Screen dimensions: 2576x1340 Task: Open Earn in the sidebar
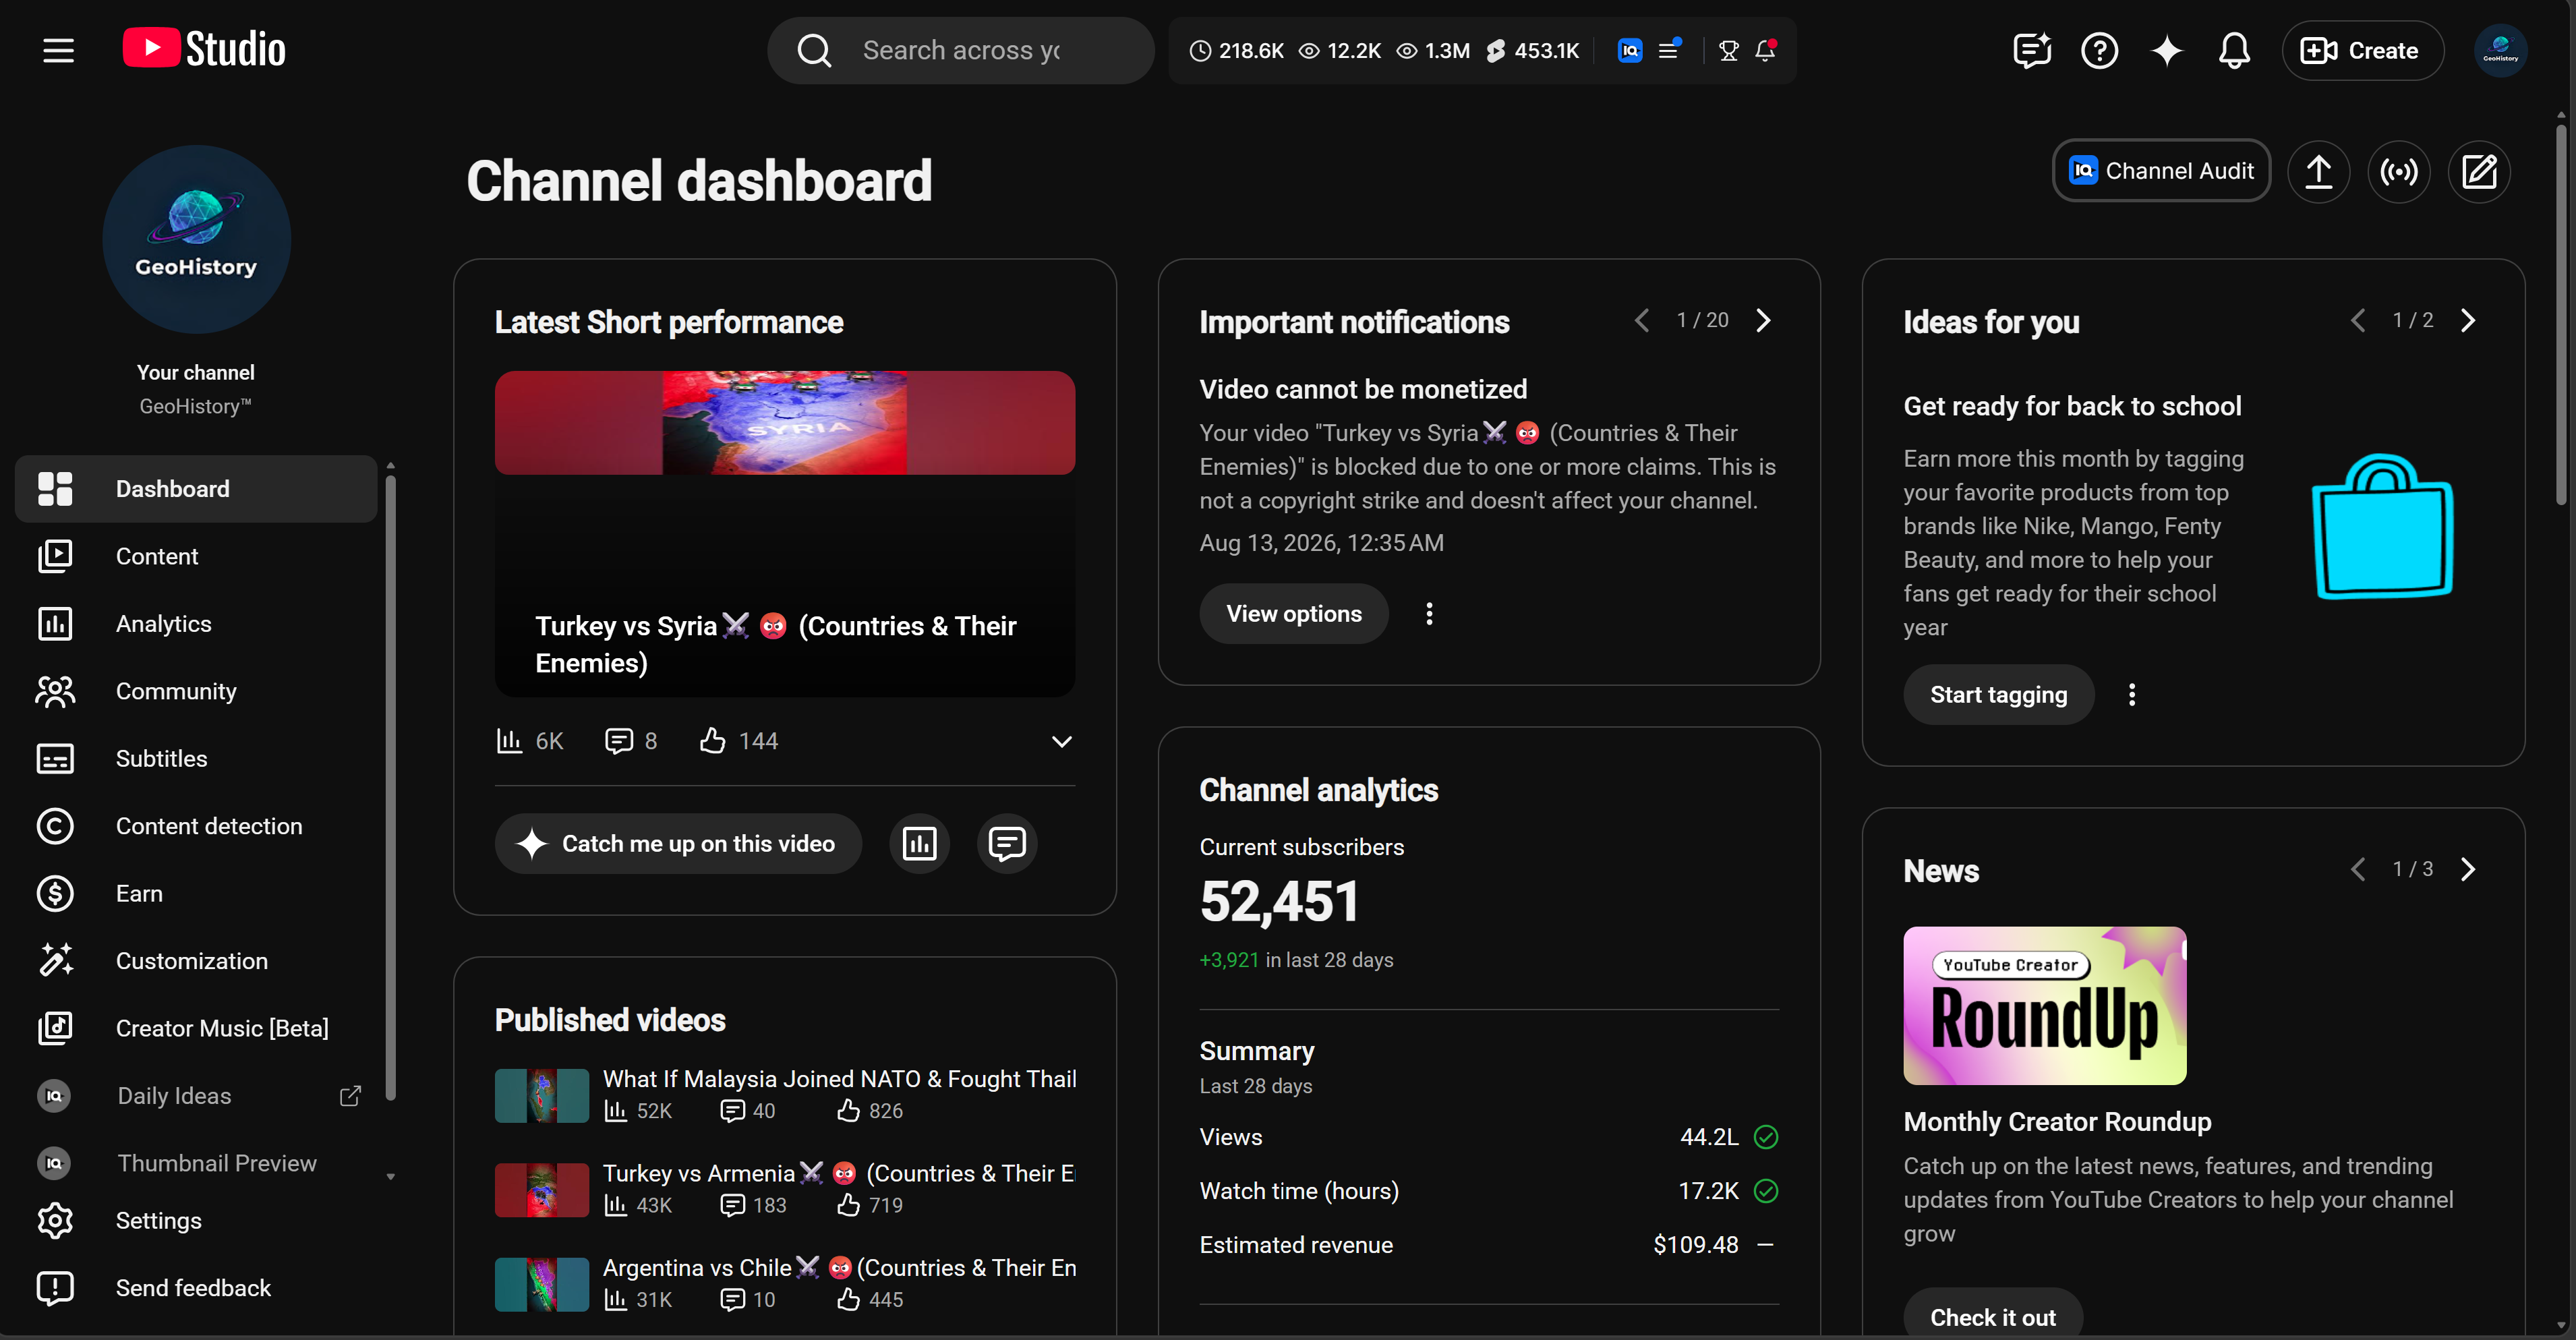(x=196, y=894)
